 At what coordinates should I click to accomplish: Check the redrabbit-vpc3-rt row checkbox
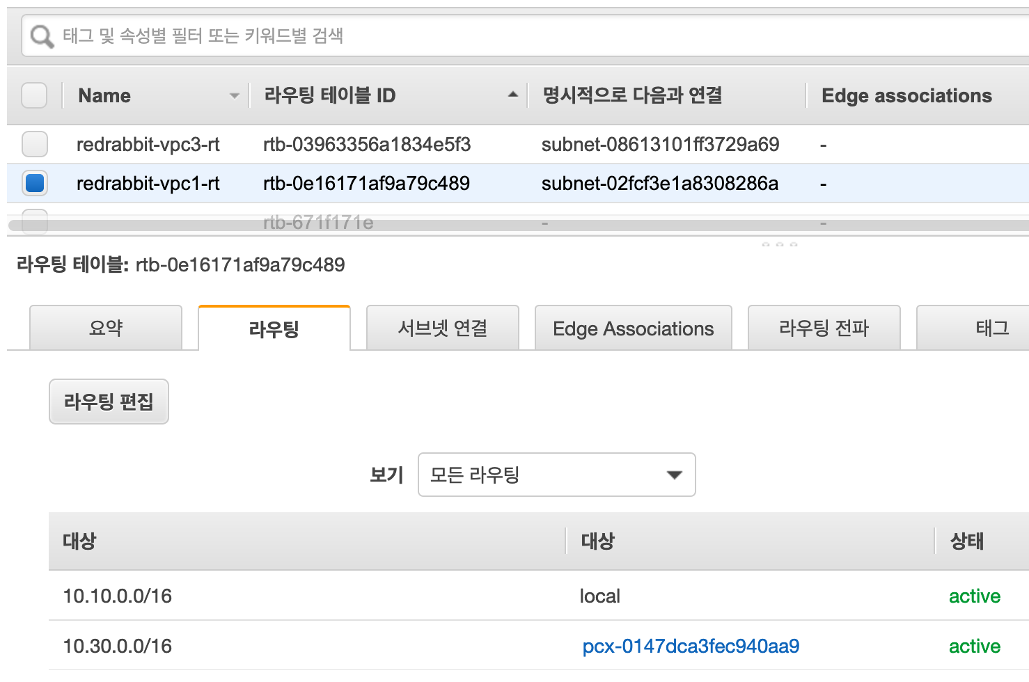[x=35, y=144]
